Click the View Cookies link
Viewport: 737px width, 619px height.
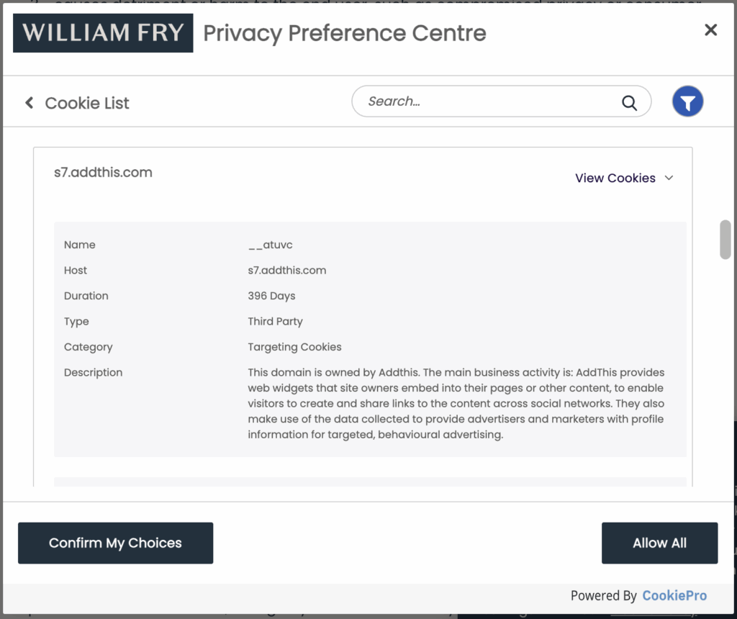(x=615, y=178)
